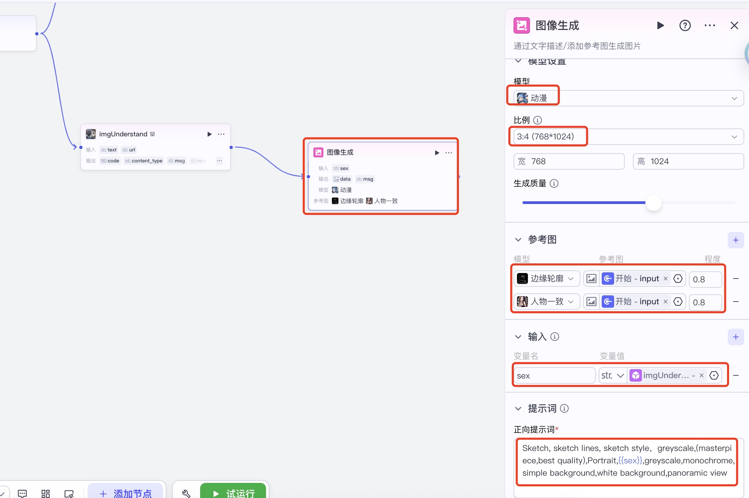Screen dimensions: 749x498
Task: Collapse the 提示词 section
Action: 518,409
